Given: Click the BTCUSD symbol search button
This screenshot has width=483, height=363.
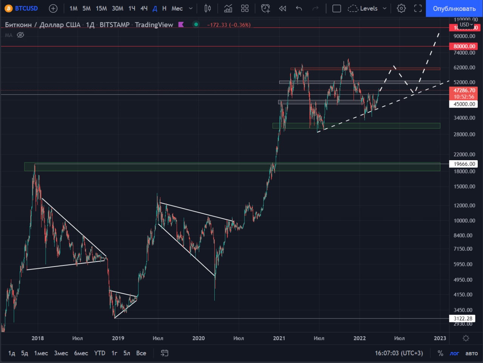Looking at the screenshot, I should coord(22,8).
